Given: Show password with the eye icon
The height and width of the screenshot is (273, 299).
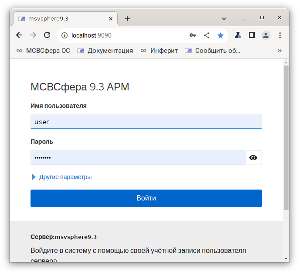Looking at the screenshot, I should pos(253,158).
